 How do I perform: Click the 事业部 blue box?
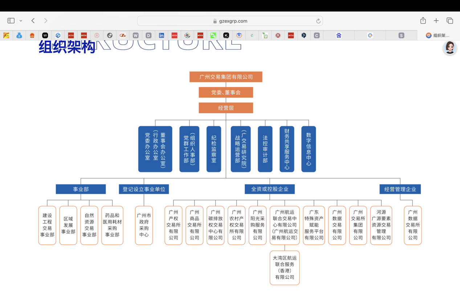pyautogui.click(x=81, y=189)
